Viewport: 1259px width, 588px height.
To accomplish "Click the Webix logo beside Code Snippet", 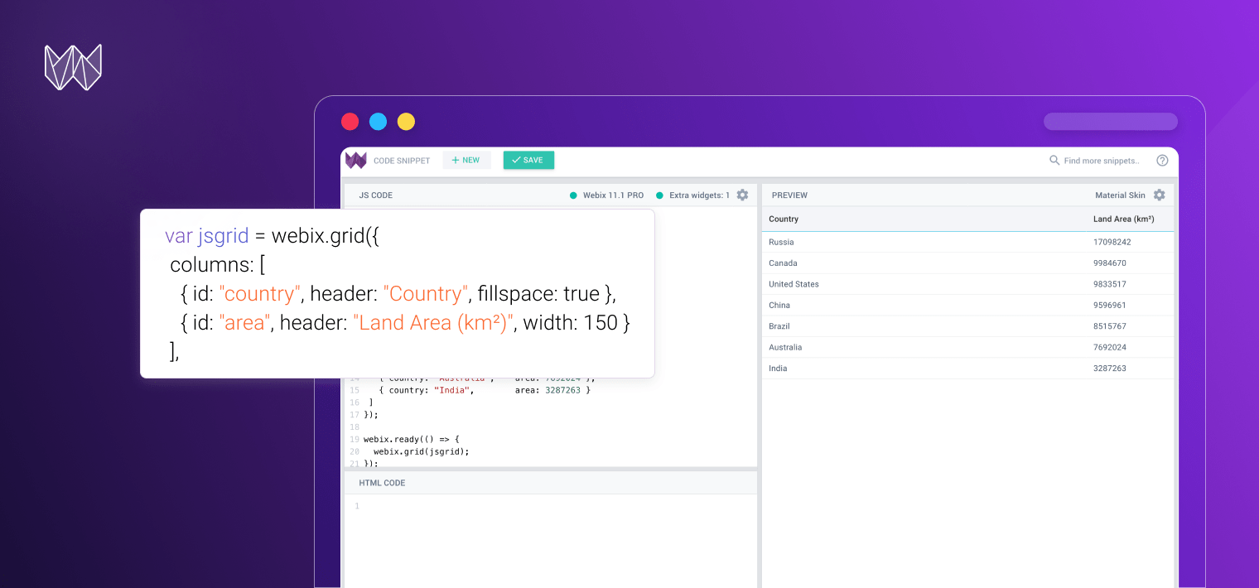I will [x=356, y=161].
